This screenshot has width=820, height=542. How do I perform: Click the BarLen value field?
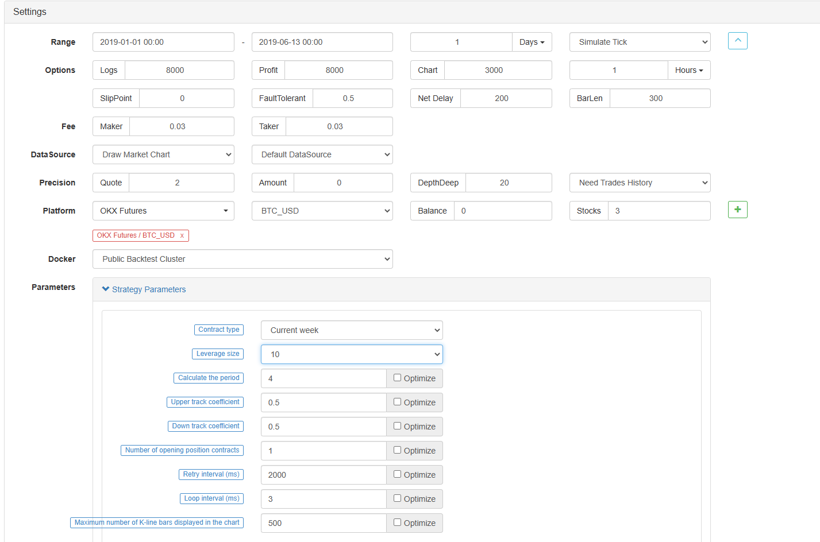(x=660, y=98)
